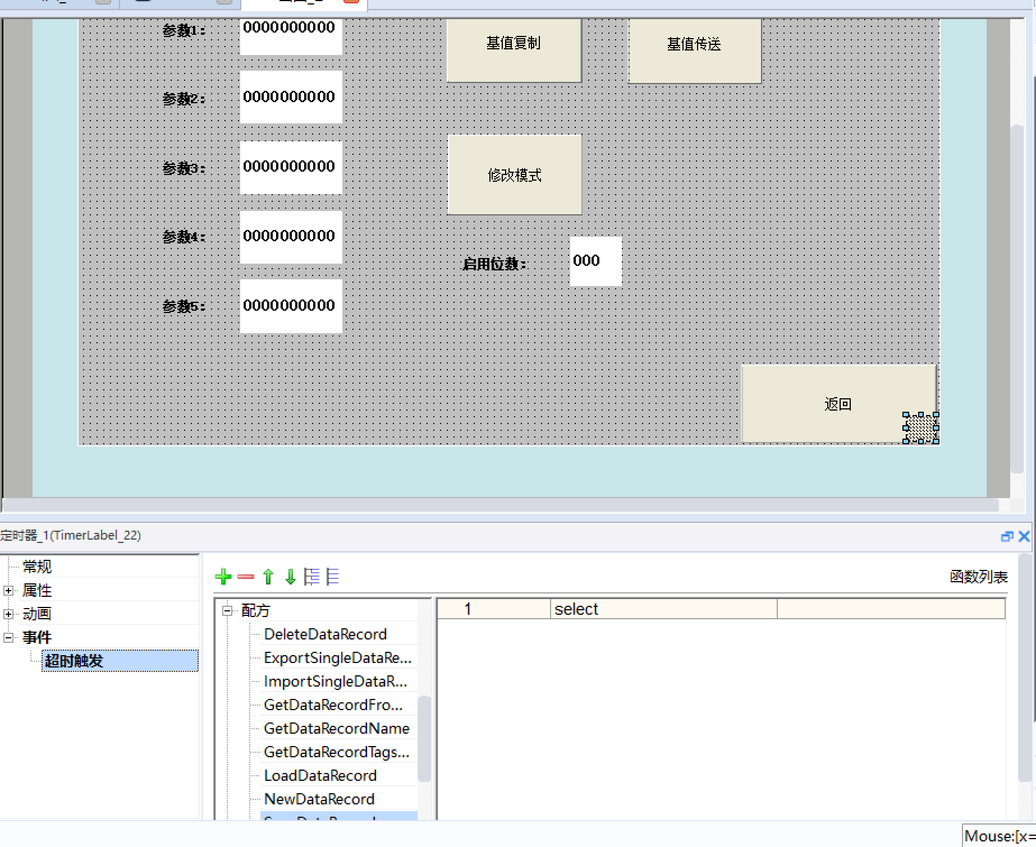This screenshot has height=847, width=1036.
Task: Click the flat list view icon
Action: tap(333, 577)
